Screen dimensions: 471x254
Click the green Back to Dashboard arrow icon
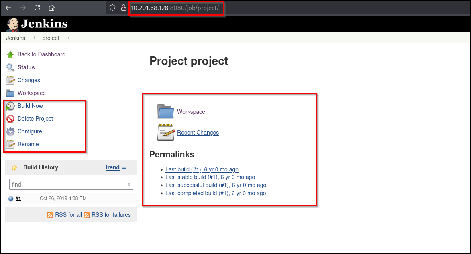pyautogui.click(x=10, y=54)
